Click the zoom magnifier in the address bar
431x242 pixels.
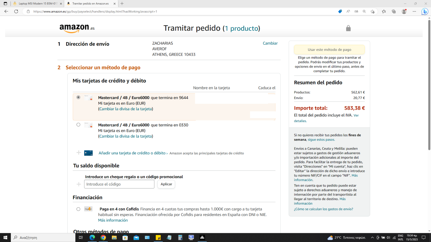(364, 11)
